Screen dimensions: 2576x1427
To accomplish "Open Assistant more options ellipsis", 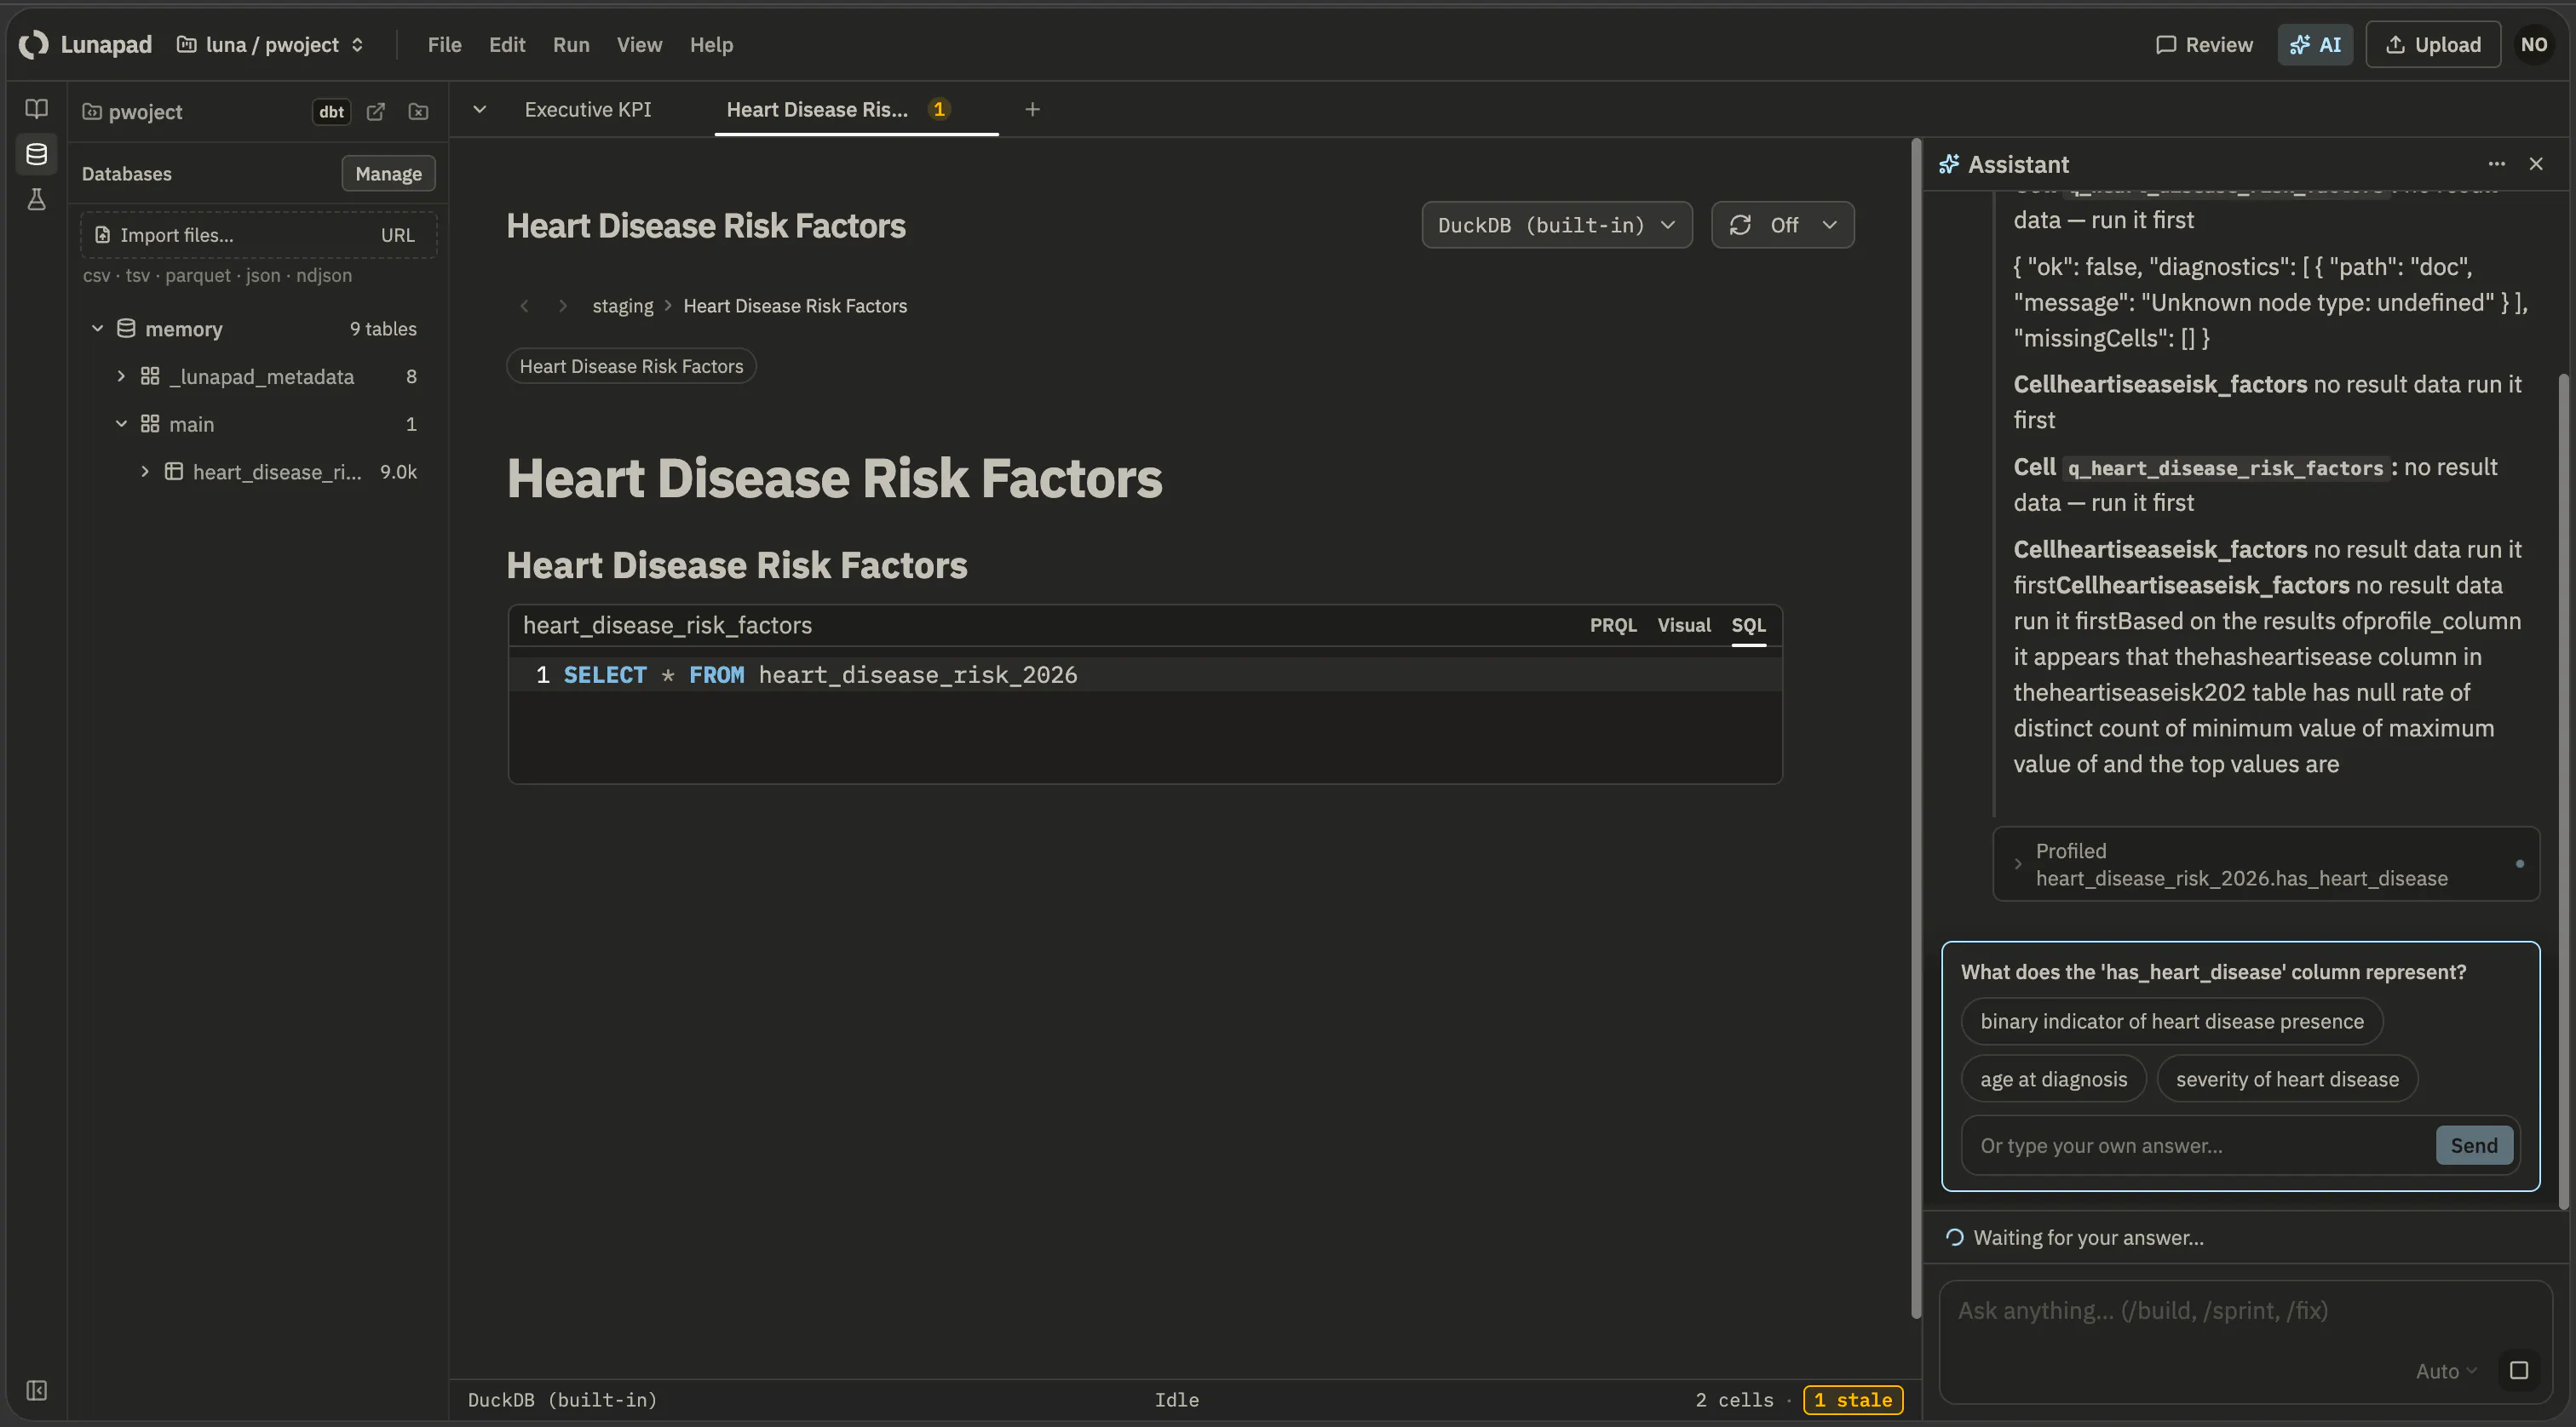I will [2496, 163].
